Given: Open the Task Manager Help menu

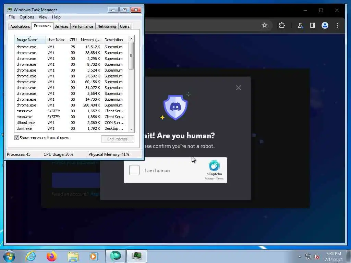Looking at the screenshot, I should (x=56, y=17).
